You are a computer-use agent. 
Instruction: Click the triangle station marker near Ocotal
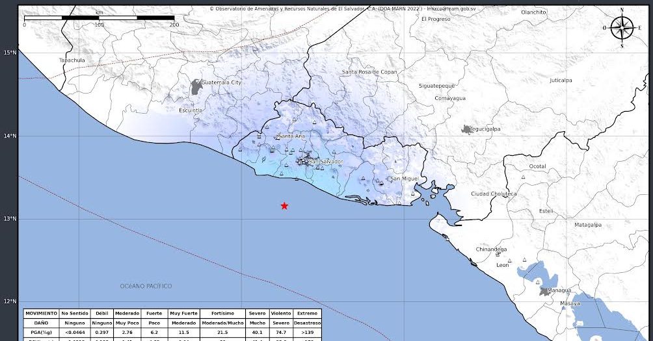[523, 177]
